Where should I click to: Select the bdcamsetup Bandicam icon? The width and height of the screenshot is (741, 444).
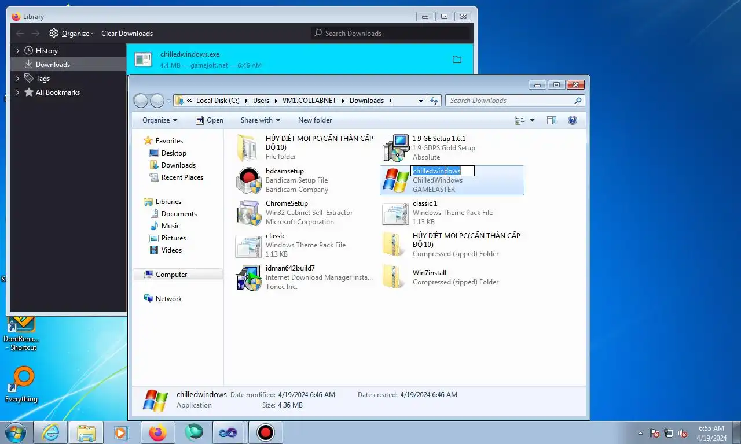click(x=249, y=180)
